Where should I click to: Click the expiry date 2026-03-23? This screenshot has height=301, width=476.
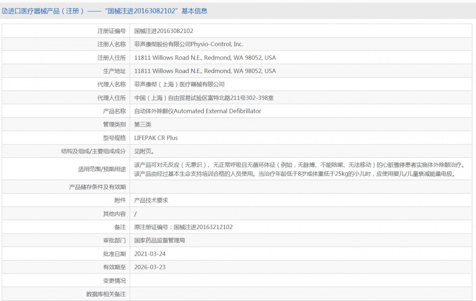[x=150, y=267]
